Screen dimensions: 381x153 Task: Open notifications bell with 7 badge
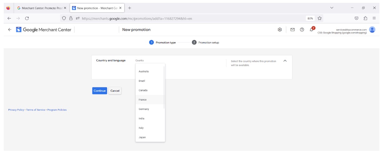311,30
